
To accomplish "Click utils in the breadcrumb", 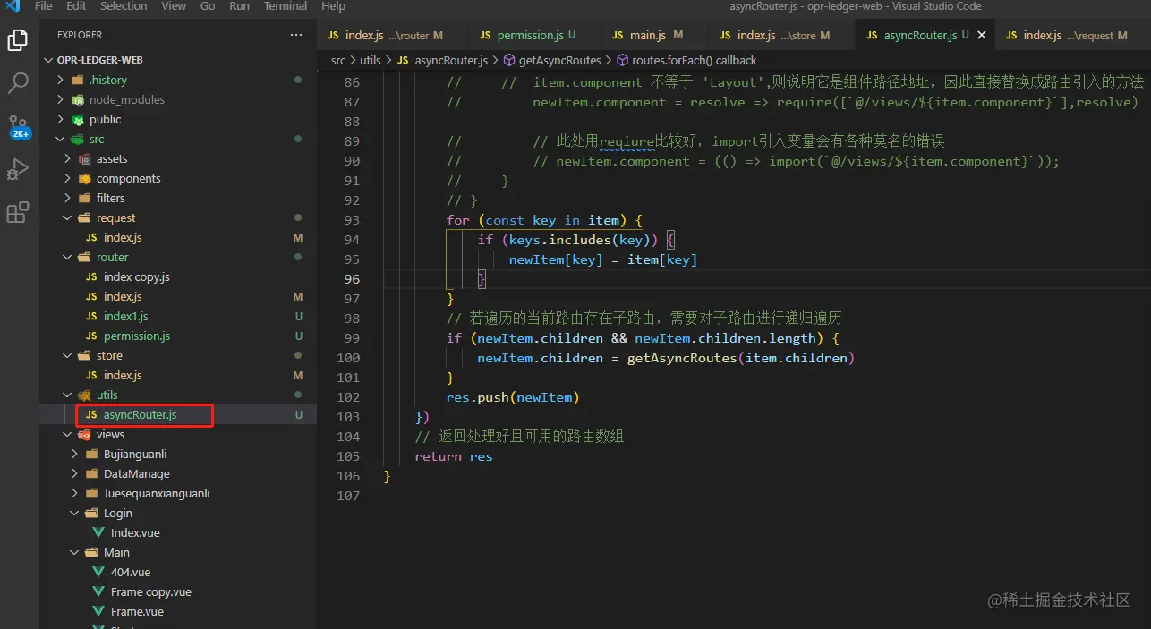I will coord(371,60).
